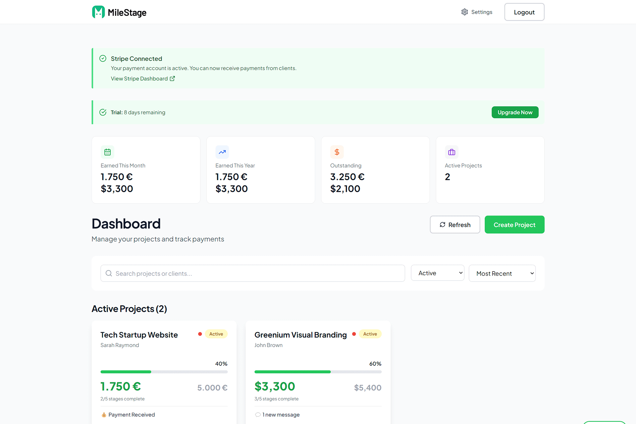Click the Stripe Connected checkmark icon
The height and width of the screenshot is (424, 636).
[103, 59]
